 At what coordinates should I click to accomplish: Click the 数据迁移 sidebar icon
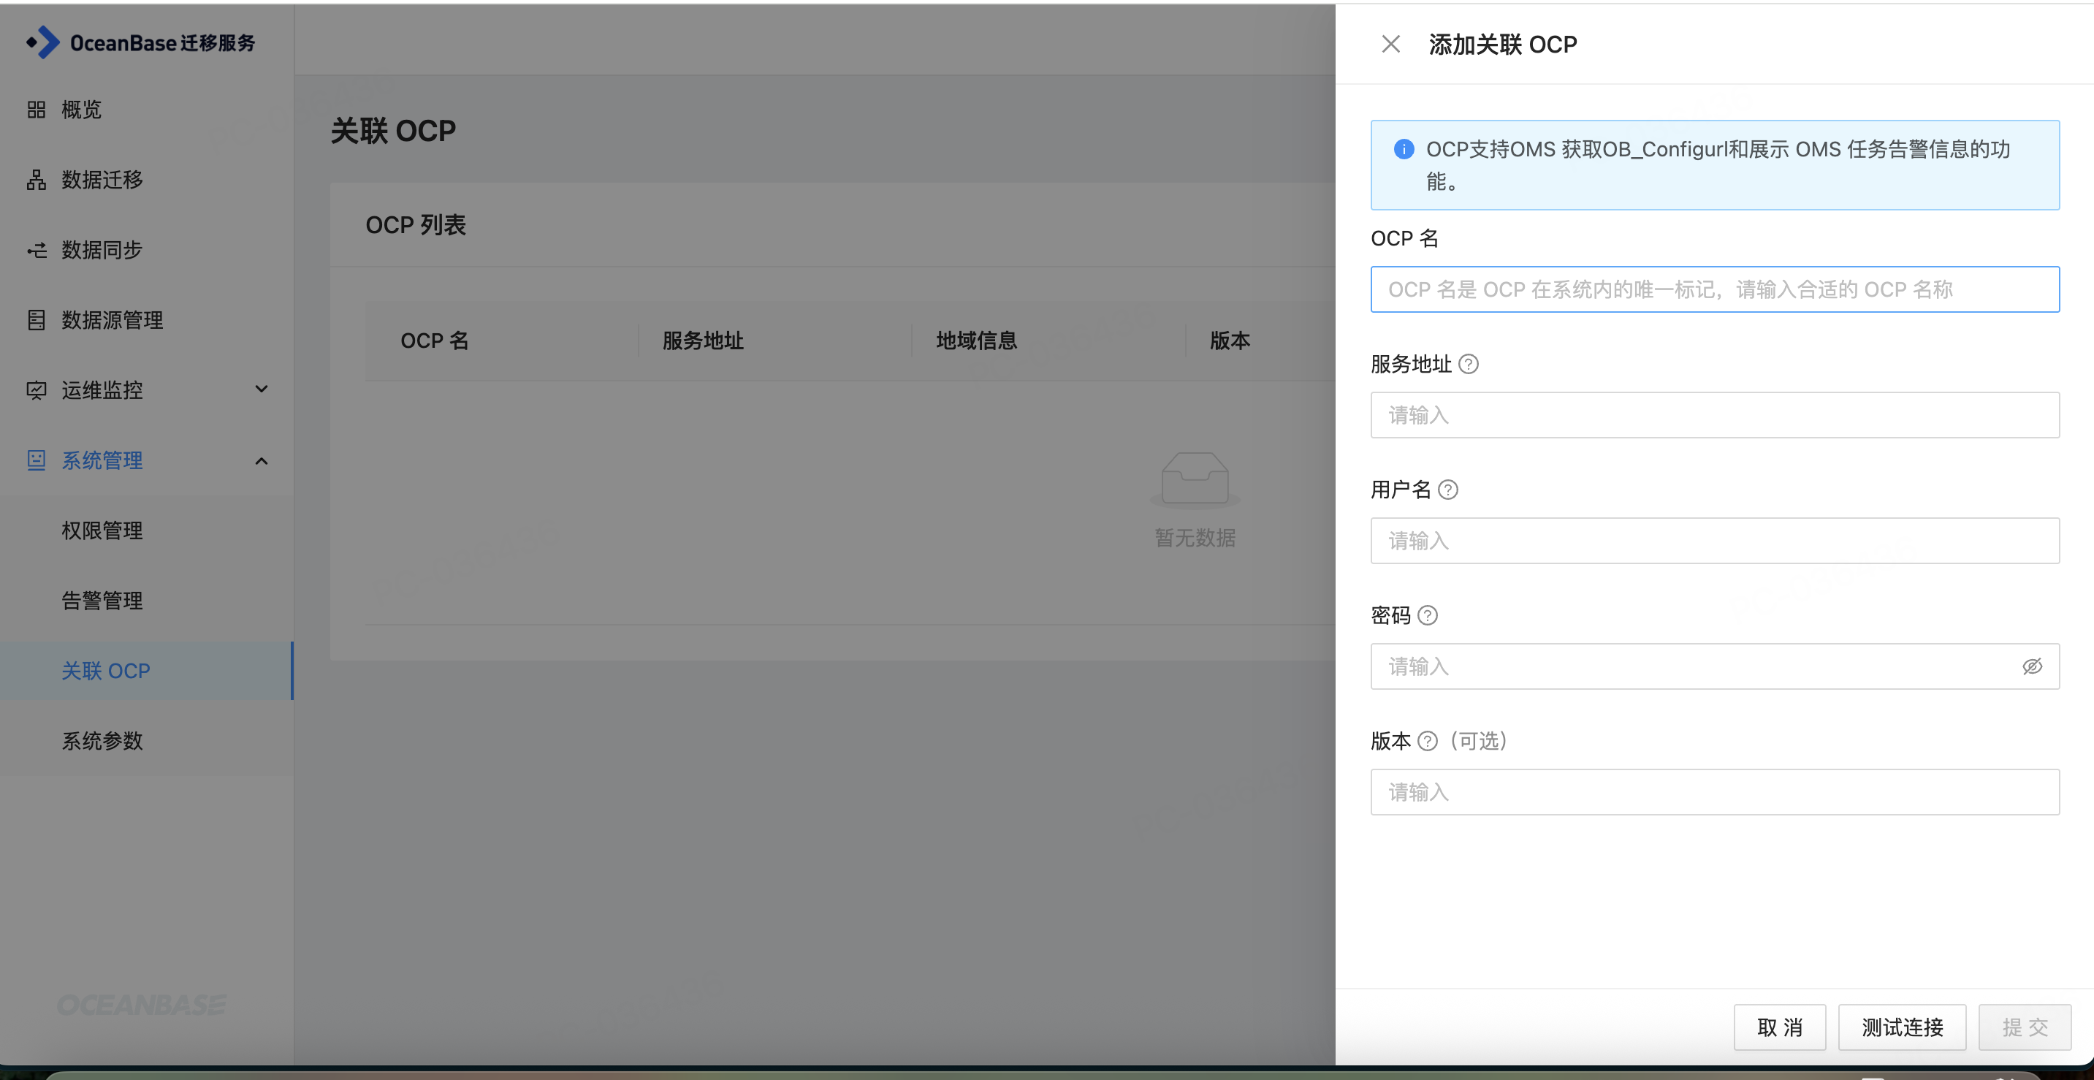coord(37,180)
